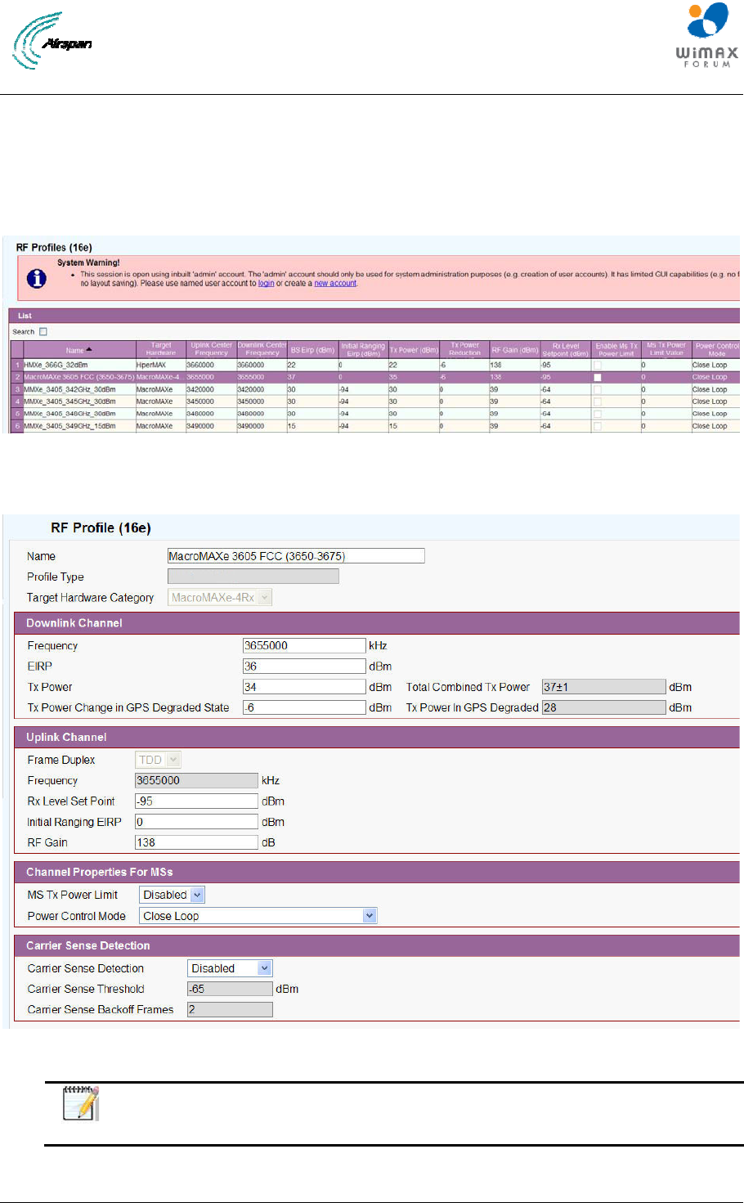Click Total Combined Tx Power field

click(x=604, y=687)
